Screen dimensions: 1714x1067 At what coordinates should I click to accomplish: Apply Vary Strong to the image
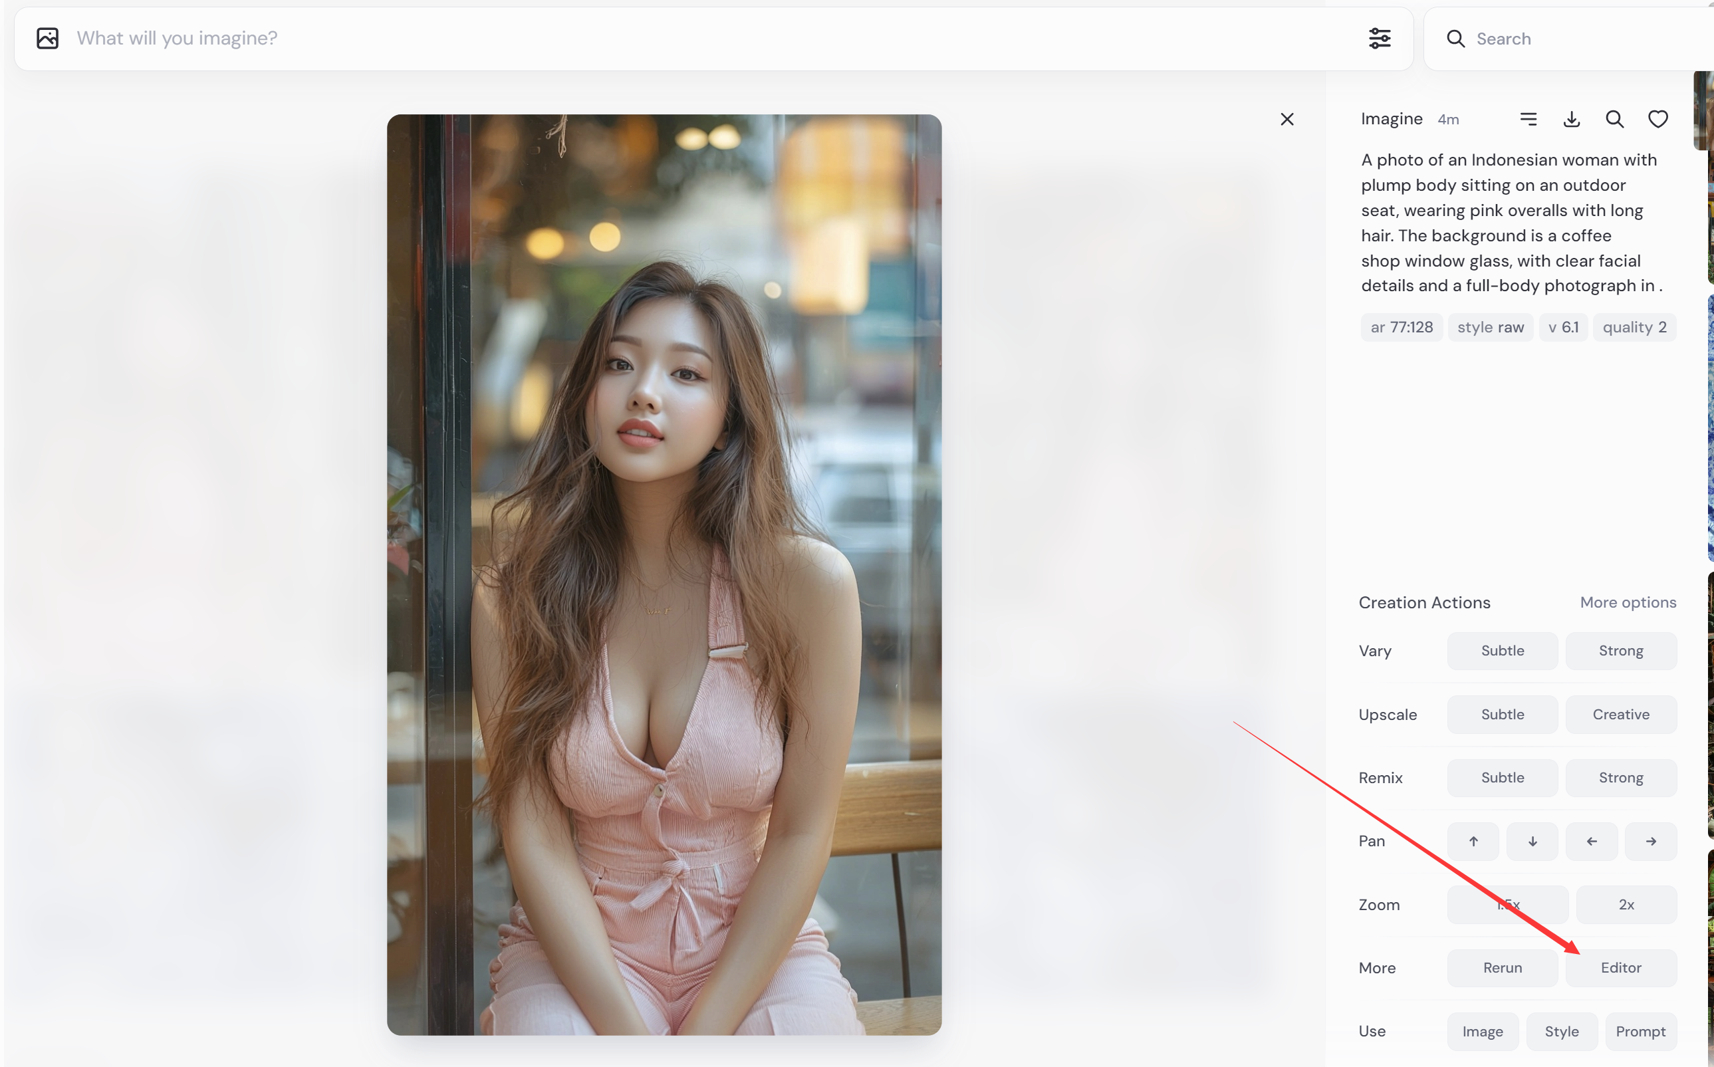(x=1621, y=650)
